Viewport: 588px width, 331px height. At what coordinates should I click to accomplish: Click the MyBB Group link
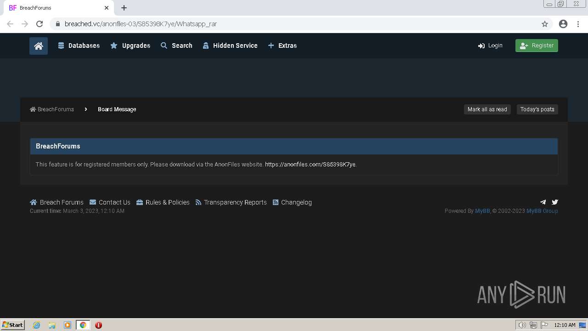[x=542, y=211]
